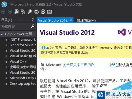Expand the Microsoft Help node
The height and width of the screenshot is (99, 132).
tap(6, 78)
